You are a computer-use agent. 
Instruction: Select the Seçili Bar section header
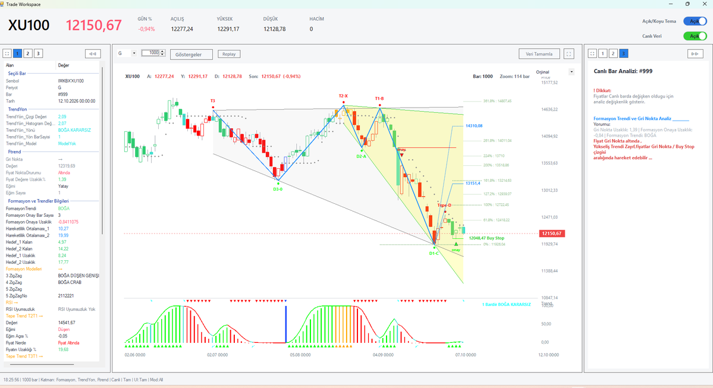coord(17,73)
